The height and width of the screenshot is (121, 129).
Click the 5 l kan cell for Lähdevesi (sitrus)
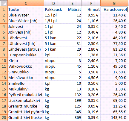(x=53, y=49)
